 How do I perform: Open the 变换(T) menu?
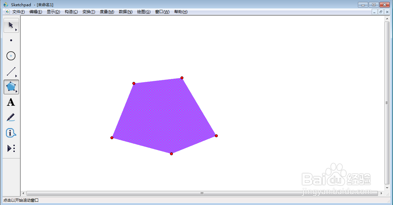[89, 12]
